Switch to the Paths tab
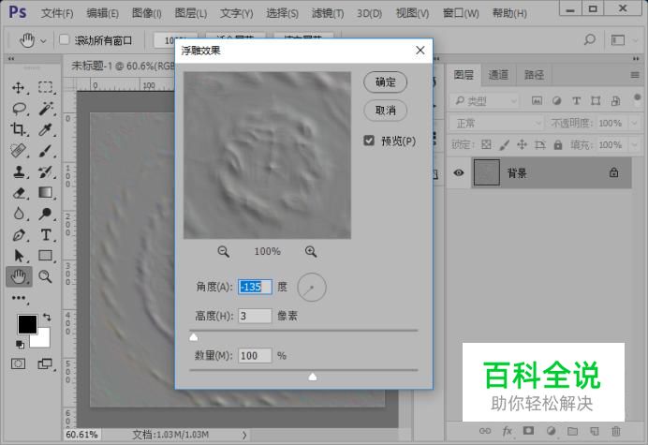This screenshot has height=445, width=648. point(535,75)
